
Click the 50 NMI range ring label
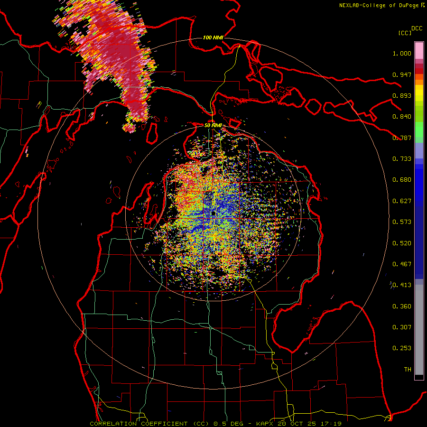[213, 126]
